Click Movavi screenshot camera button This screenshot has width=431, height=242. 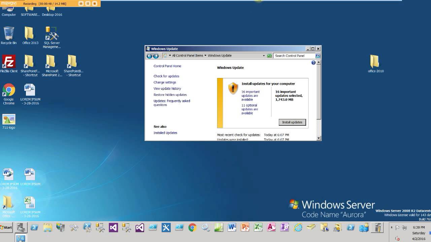(x=81, y=4)
